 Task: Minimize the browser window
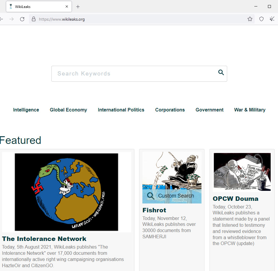click(x=256, y=6)
